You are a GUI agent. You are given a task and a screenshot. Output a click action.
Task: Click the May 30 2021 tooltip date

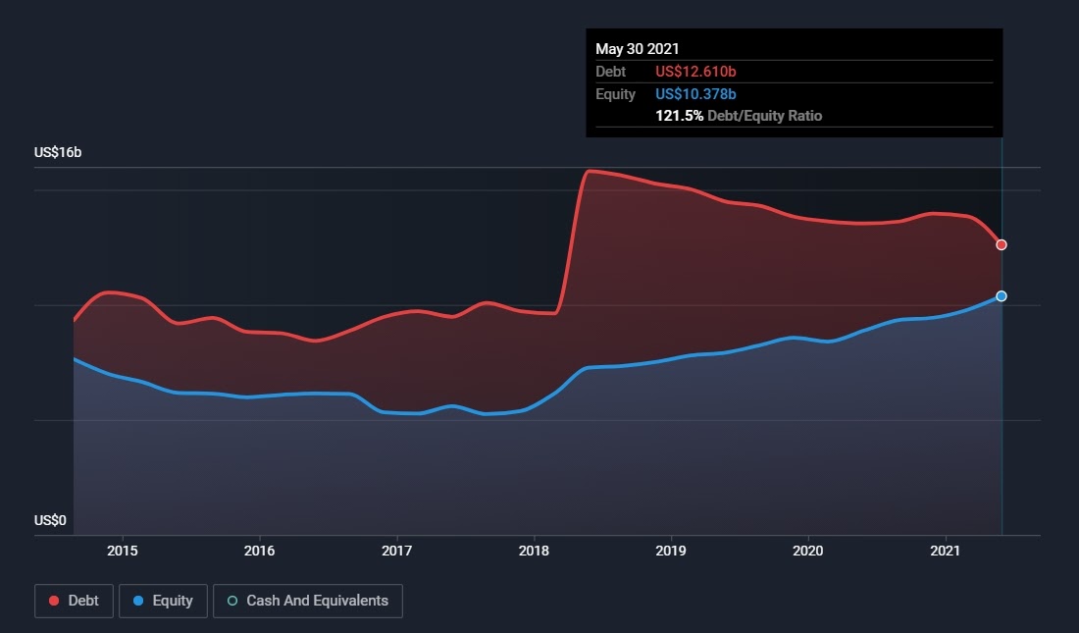(638, 49)
